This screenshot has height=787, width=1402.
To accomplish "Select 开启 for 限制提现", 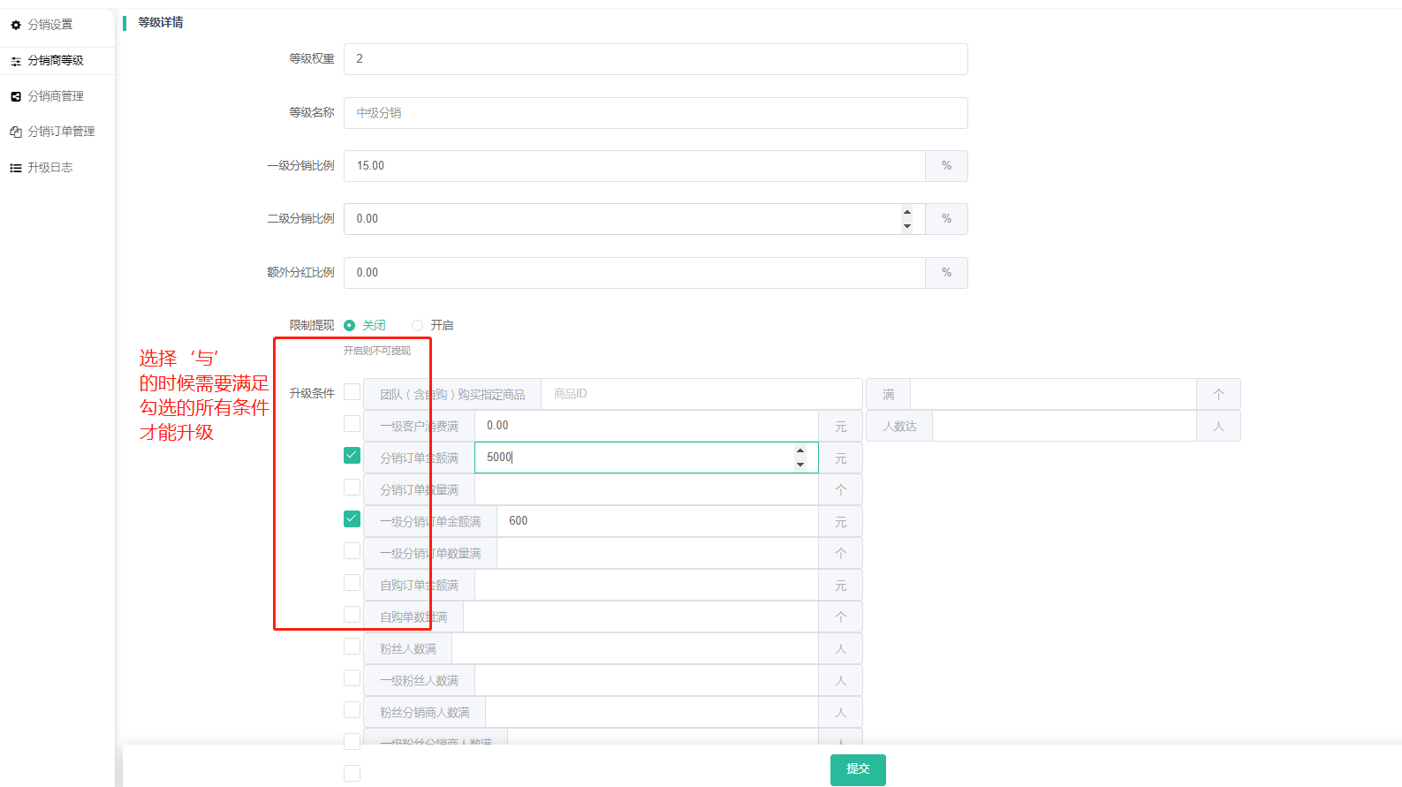I will pos(418,325).
